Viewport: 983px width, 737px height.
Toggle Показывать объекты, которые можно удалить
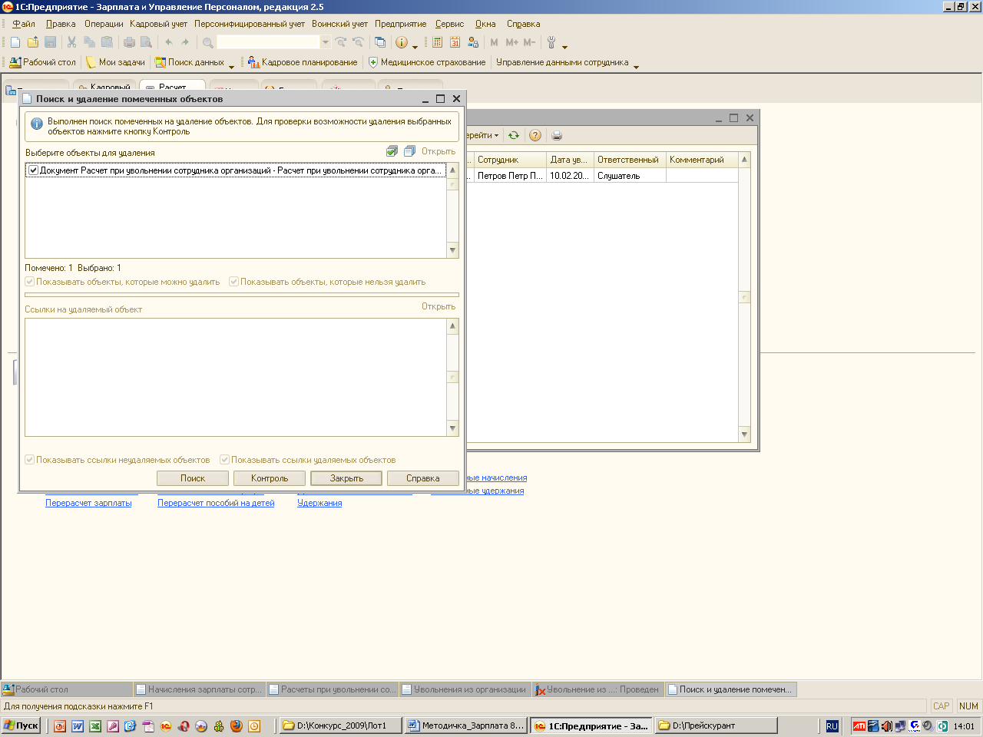(30, 282)
